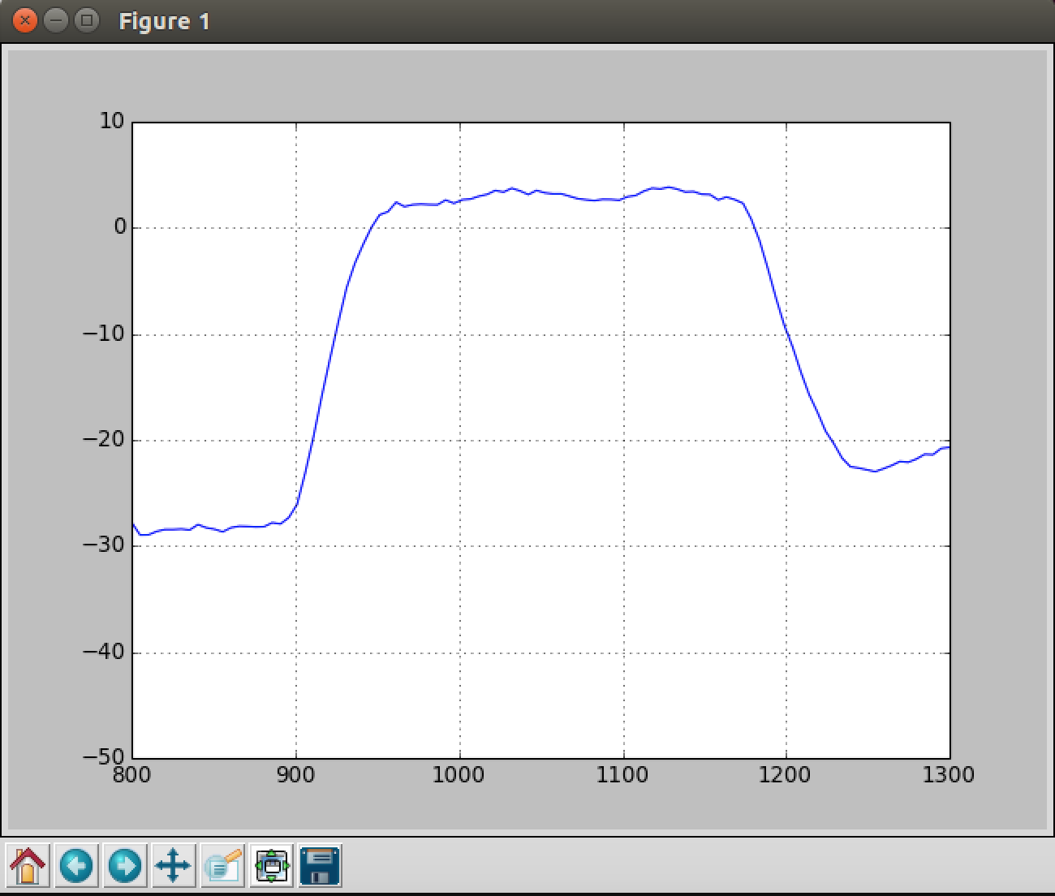
Task: Go forward to the next view
Action: (125, 866)
